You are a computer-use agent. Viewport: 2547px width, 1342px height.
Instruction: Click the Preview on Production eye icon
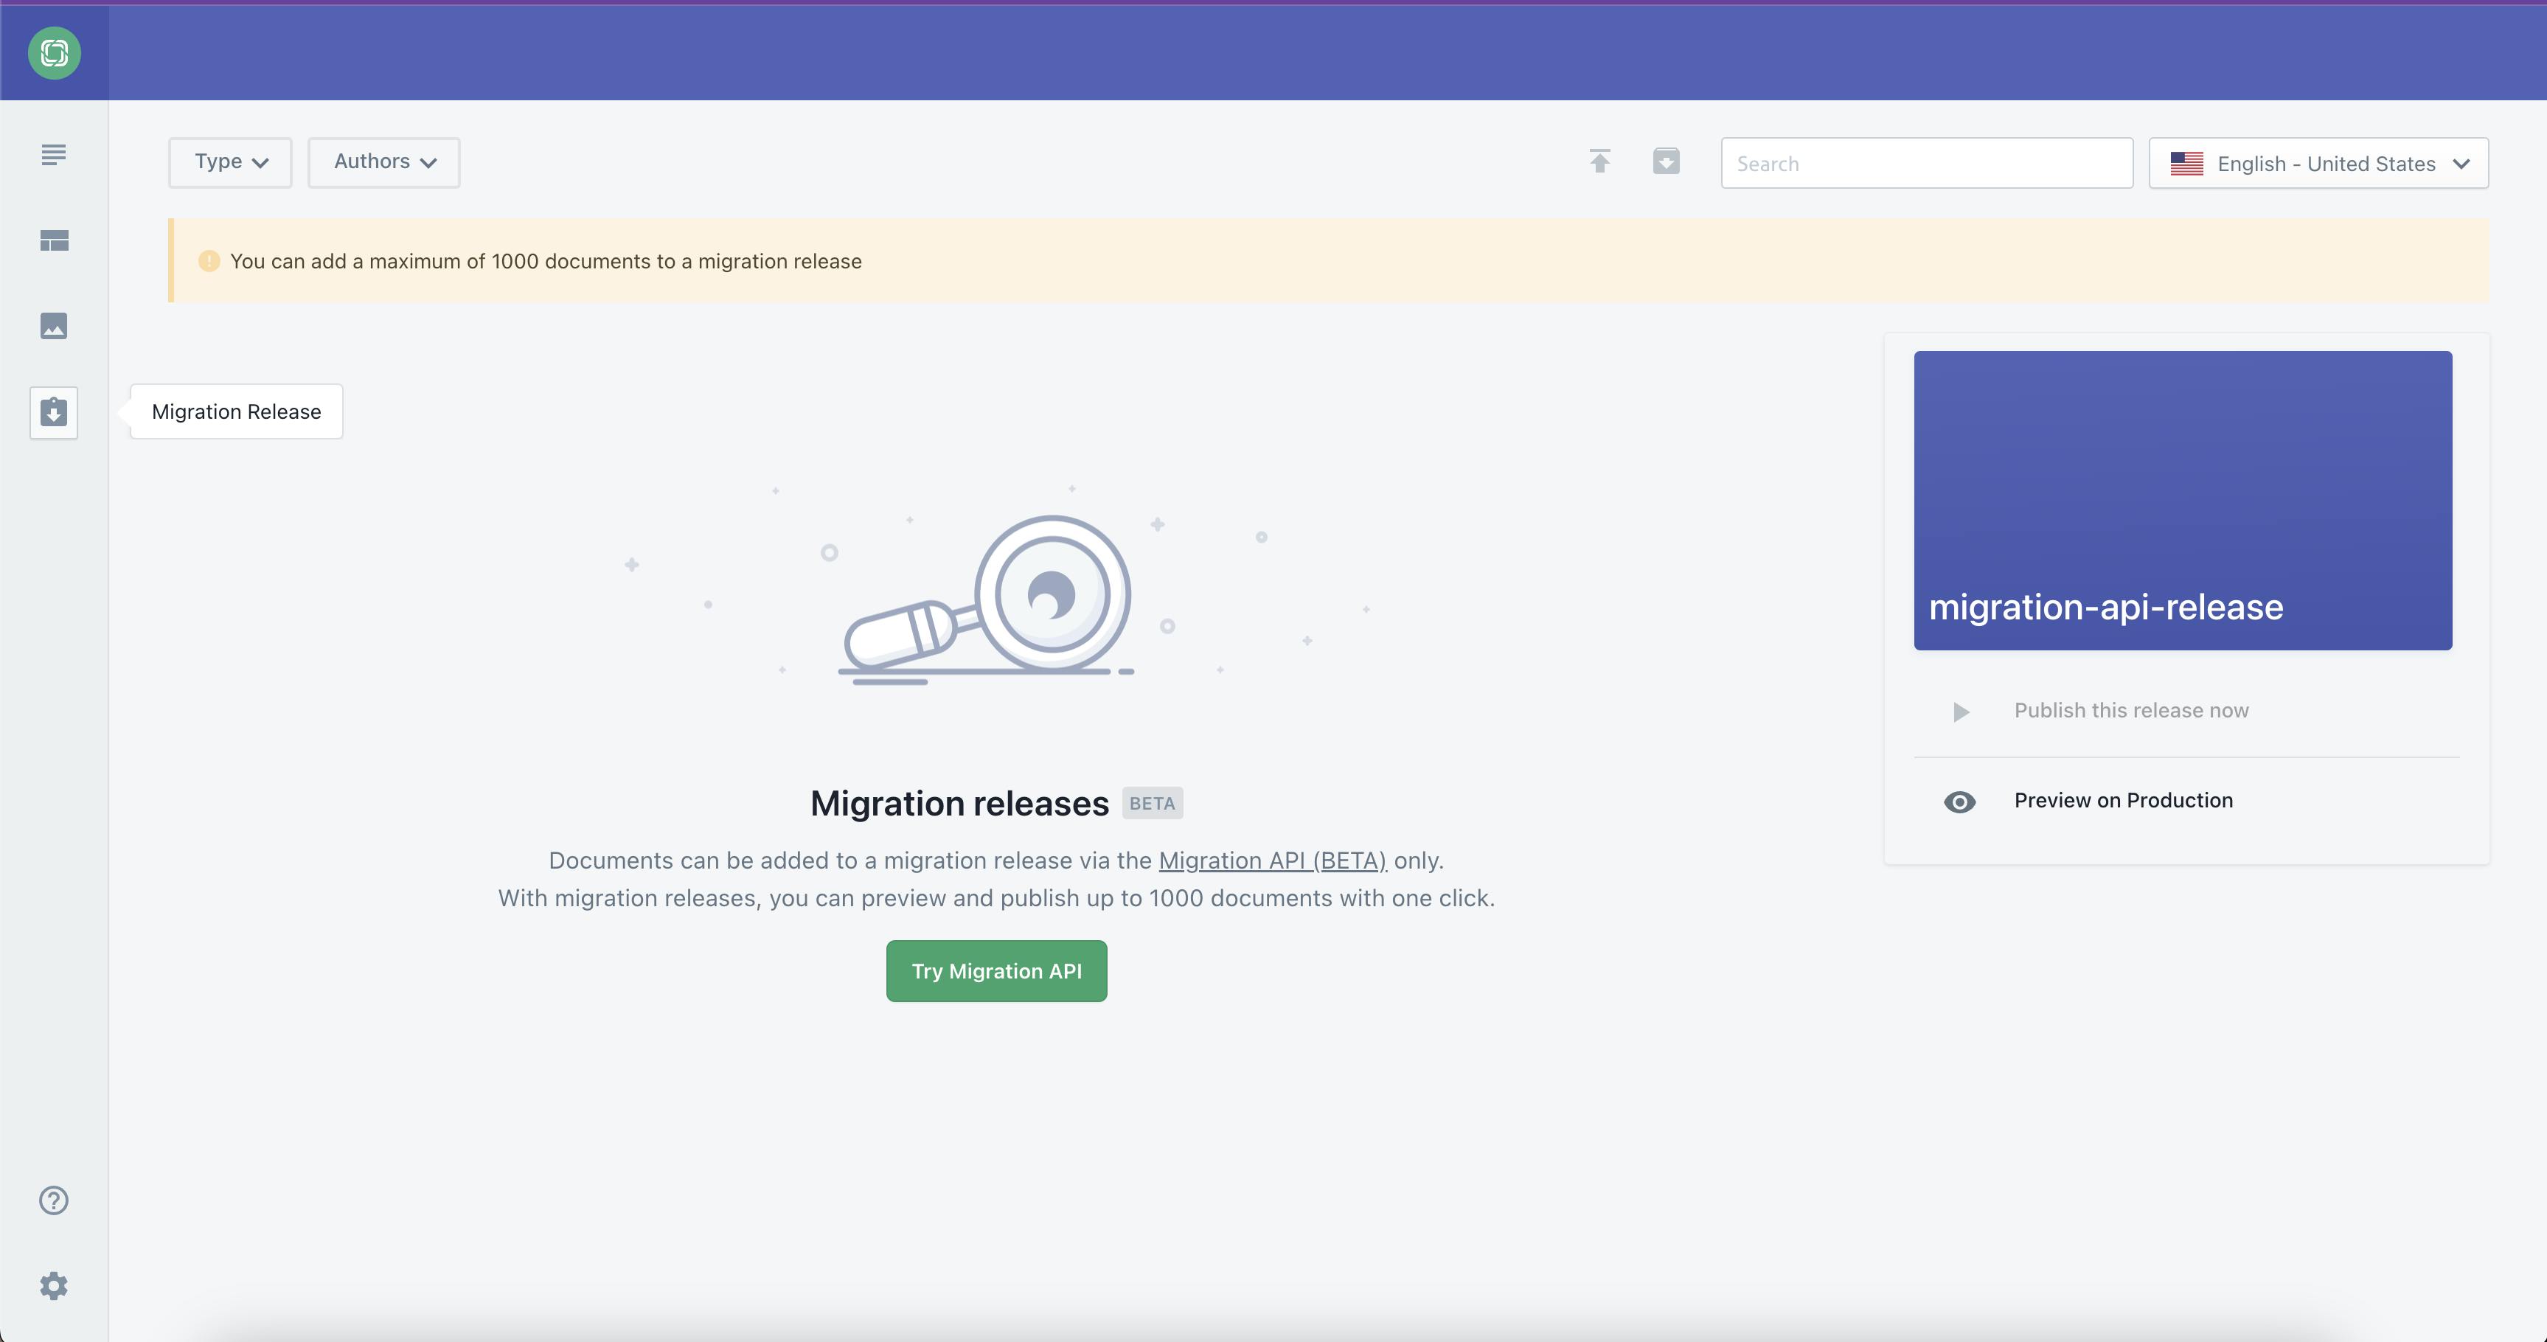[x=1959, y=802]
